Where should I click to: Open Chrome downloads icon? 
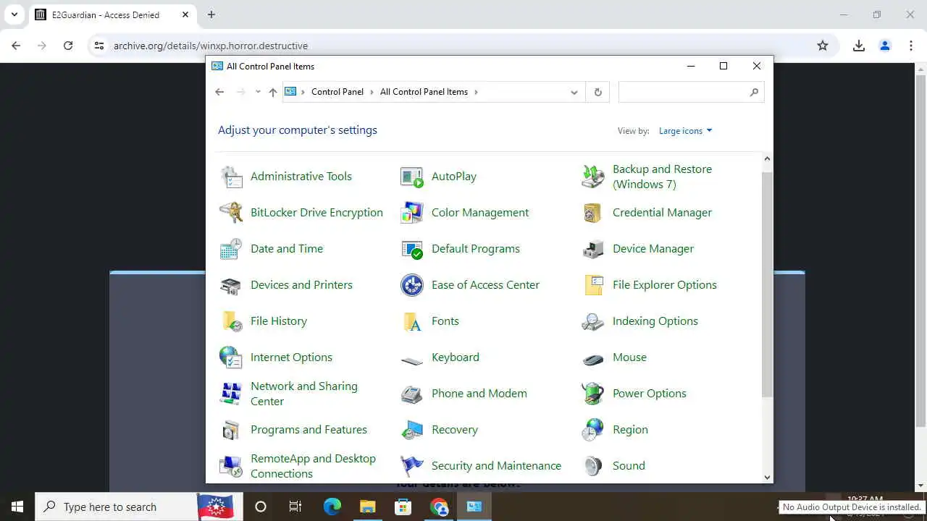(x=859, y=46)
